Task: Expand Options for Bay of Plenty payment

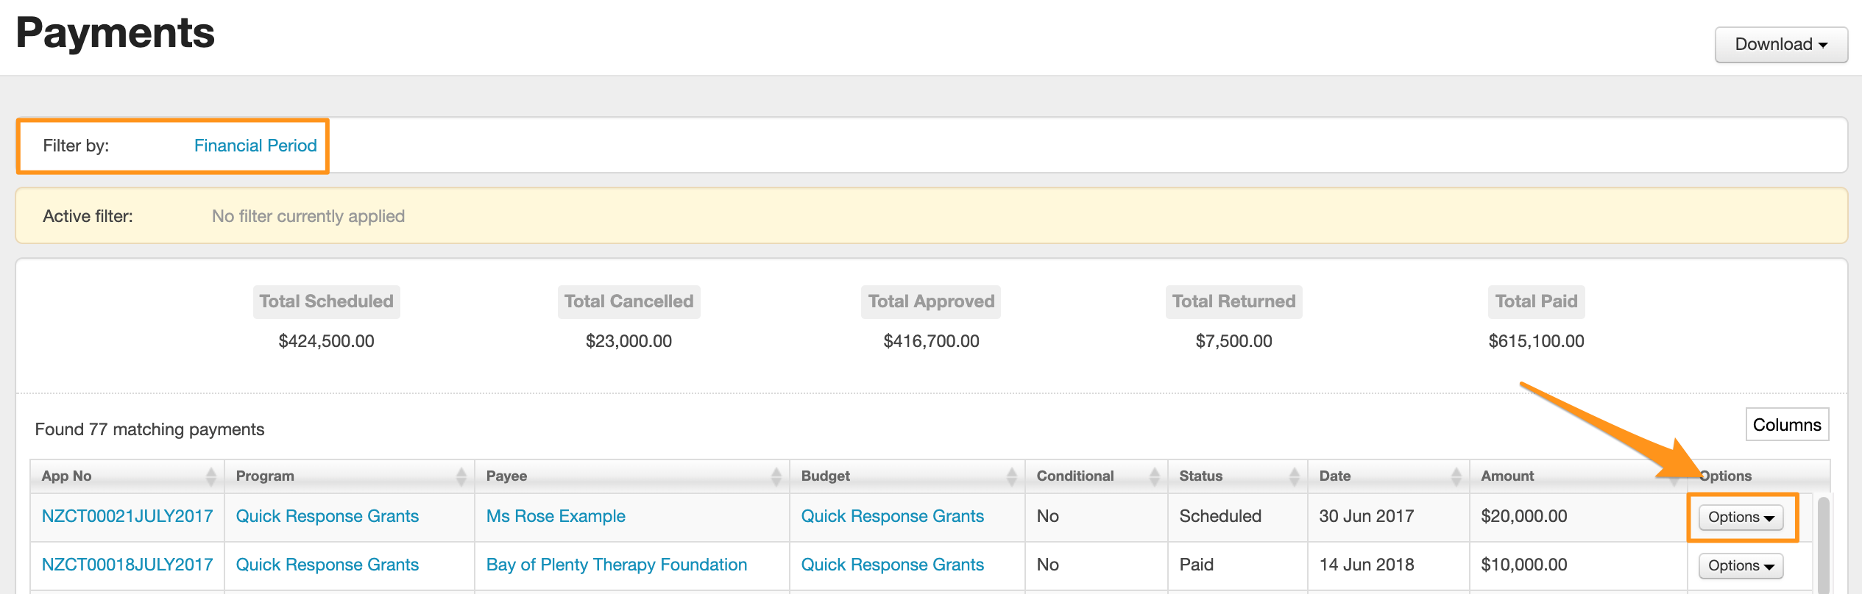Action: pos(1741,566)
